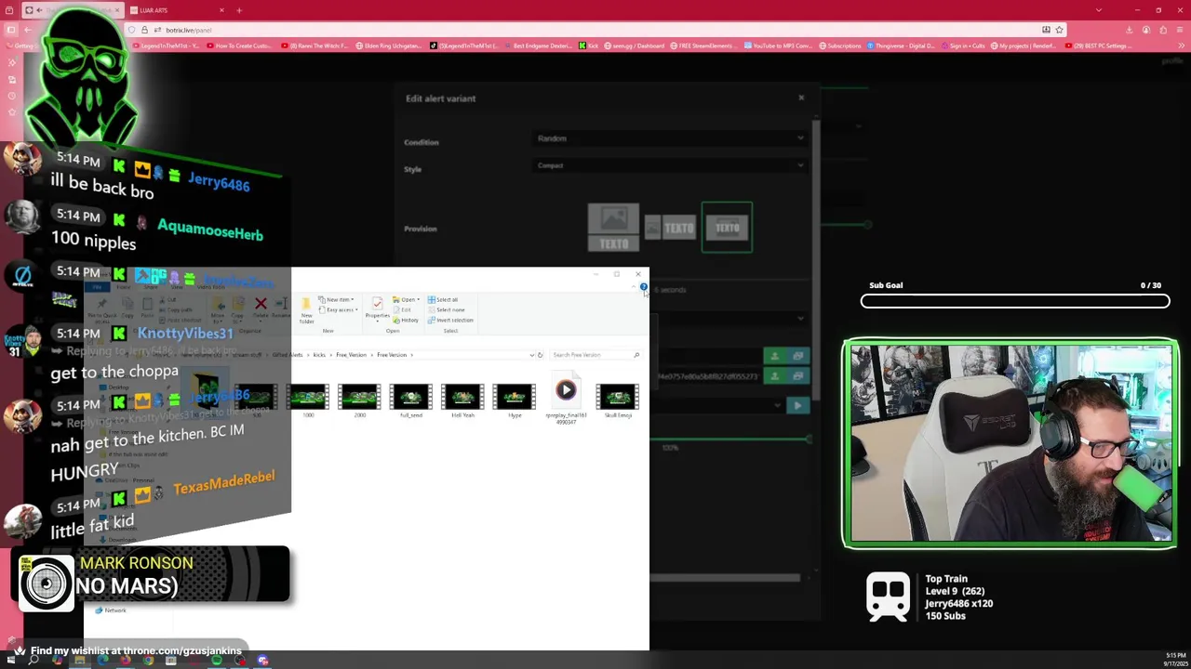Click the upper green upload button

[x=774, y=356]
